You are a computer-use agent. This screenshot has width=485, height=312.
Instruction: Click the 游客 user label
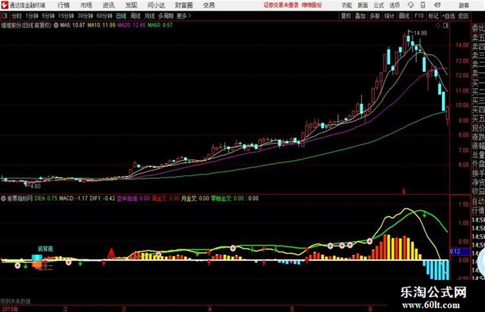point(463,5)
